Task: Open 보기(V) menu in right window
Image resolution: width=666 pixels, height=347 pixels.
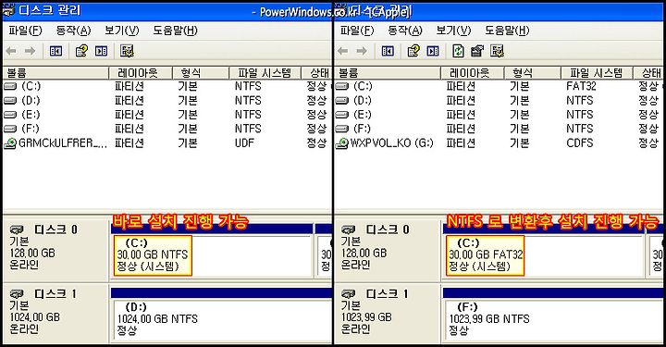Action: pyautogui.click(x=453, y=31)
